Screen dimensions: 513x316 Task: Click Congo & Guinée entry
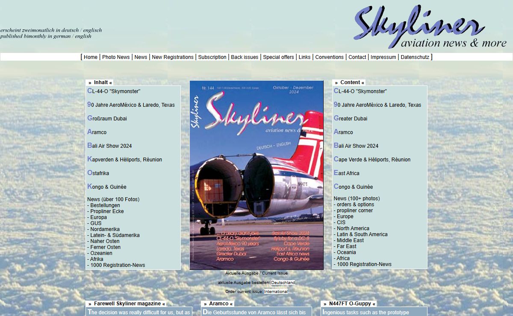[x=353, y=187]
